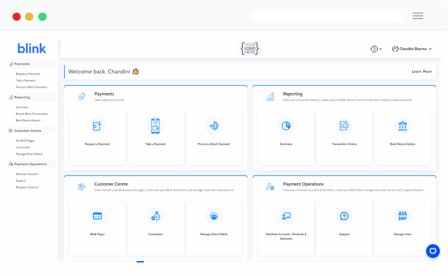Click the sidebar Payments heading text

pos(22,64)
